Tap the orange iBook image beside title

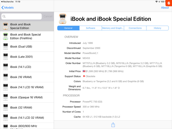pos(63,19)
